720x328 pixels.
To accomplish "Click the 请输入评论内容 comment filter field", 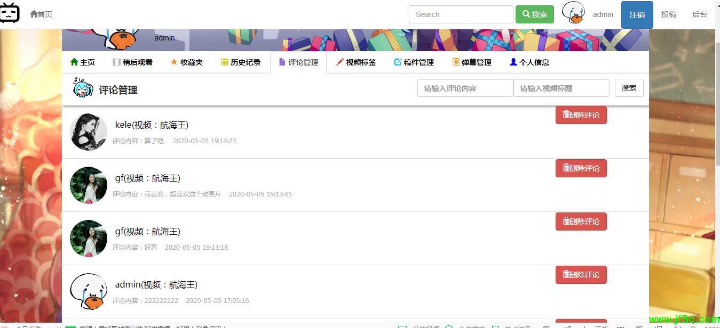I will pos(465,88).
